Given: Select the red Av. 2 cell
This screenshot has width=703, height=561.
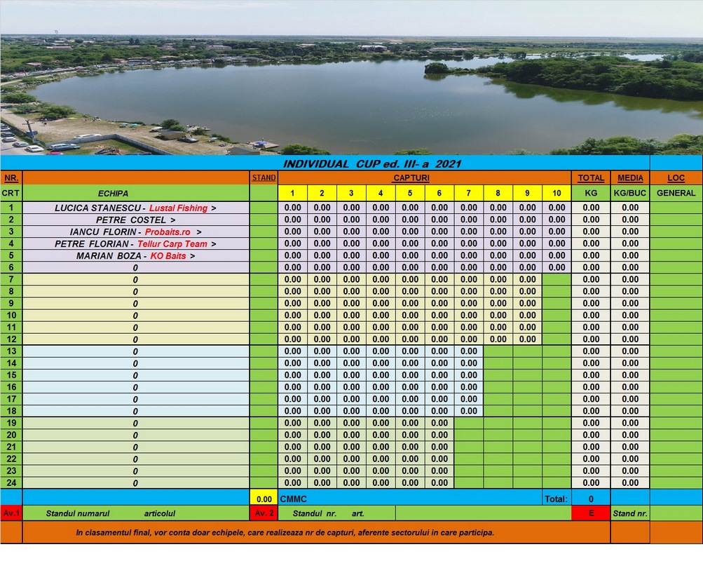Looking at the screenshot, I should (x=264, y=513).
